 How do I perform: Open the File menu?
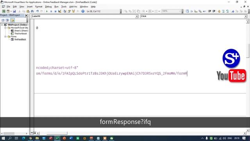pyautogui.click(x=8, y=7)
